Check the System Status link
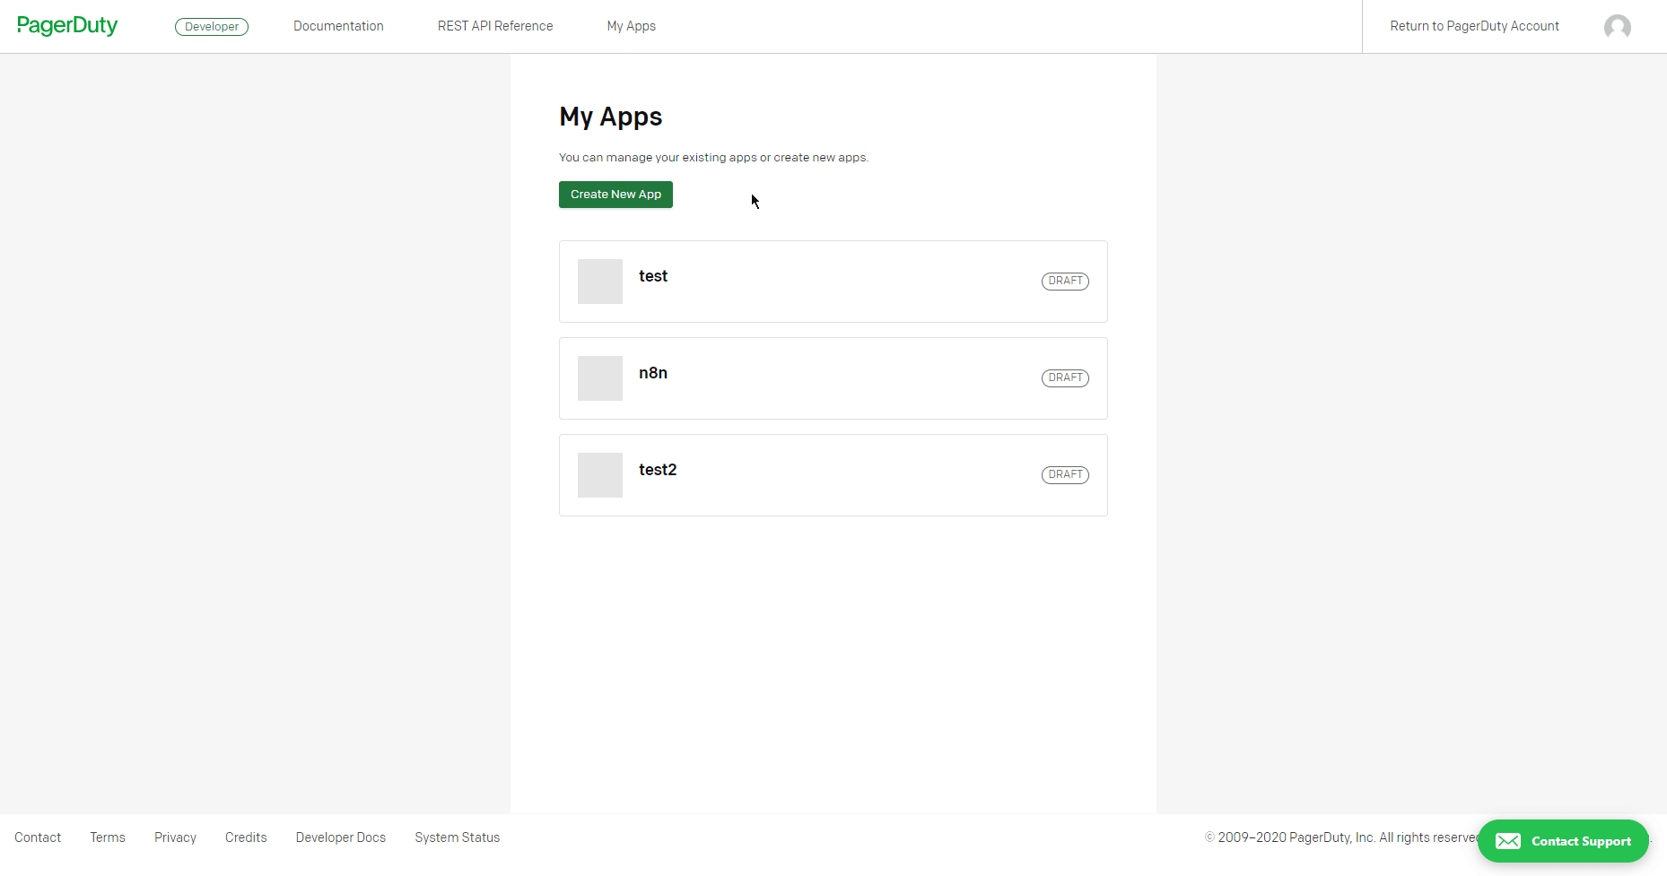This screenshot has height=876, width=1667. tap(457, 837)
